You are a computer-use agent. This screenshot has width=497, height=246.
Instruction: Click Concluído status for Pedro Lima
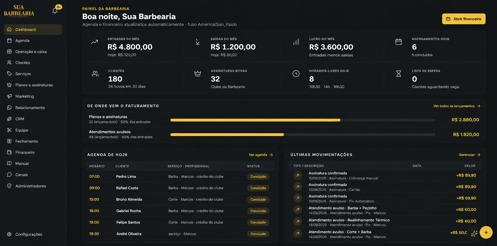tap(258, 177)
